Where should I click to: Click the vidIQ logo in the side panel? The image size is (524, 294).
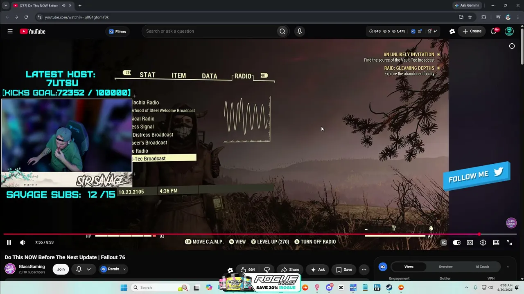[383, 267]
